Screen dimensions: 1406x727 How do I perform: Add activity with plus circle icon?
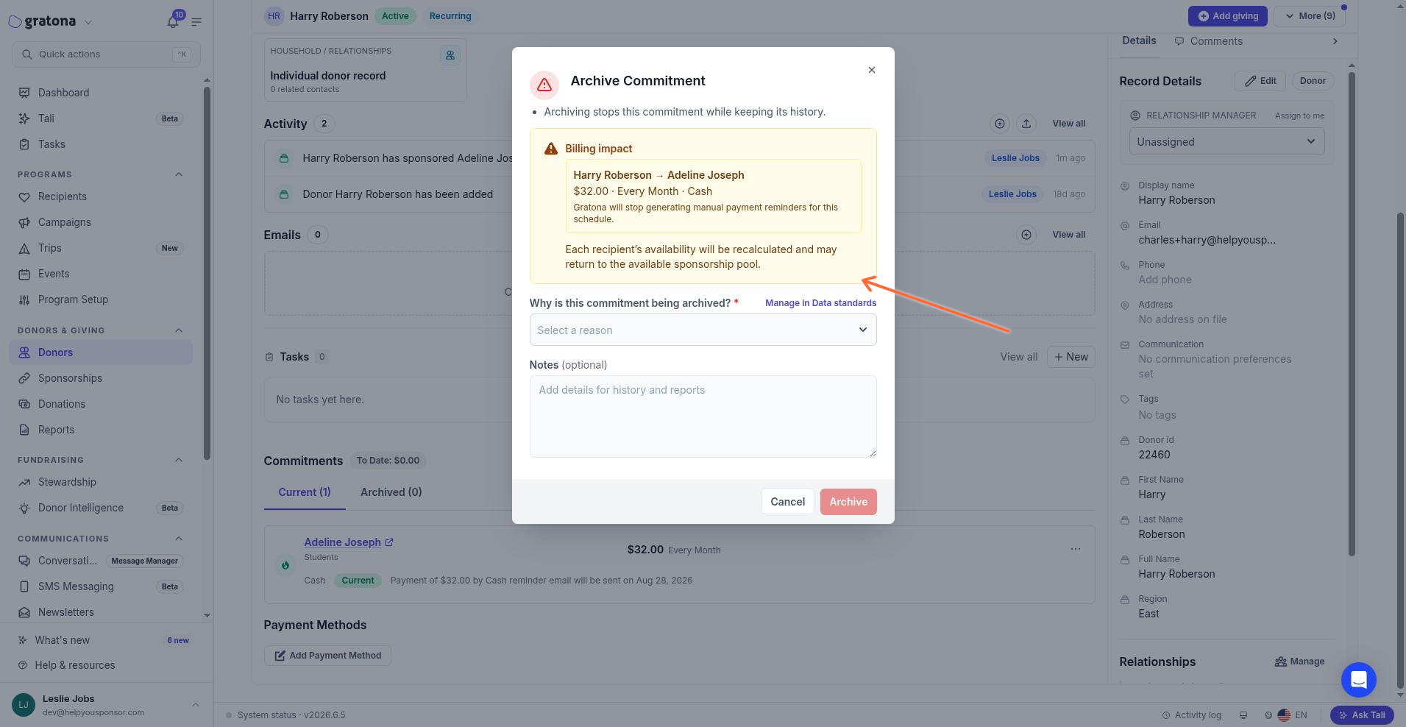pyautogui.click(x=1000, y=124)
